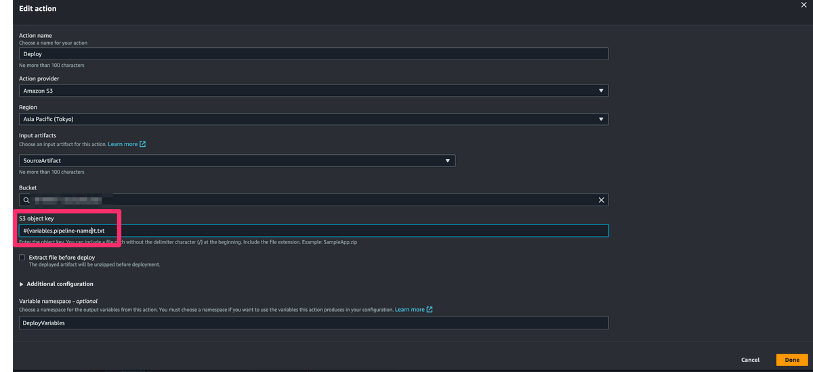
Task: Click the 'Choose a name for your action' hint
Action: (53, 43)
